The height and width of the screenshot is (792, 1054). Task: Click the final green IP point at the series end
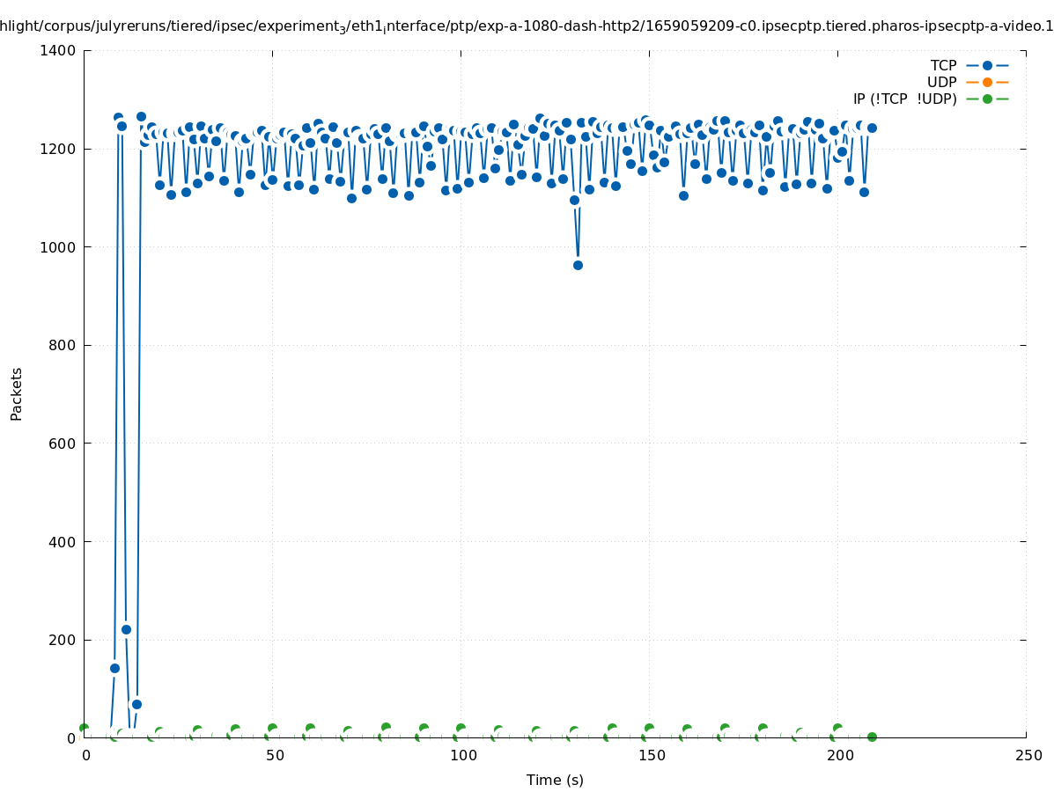point(872,737)
